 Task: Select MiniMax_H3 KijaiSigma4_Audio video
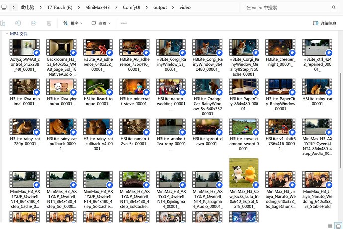pos(208,190)
